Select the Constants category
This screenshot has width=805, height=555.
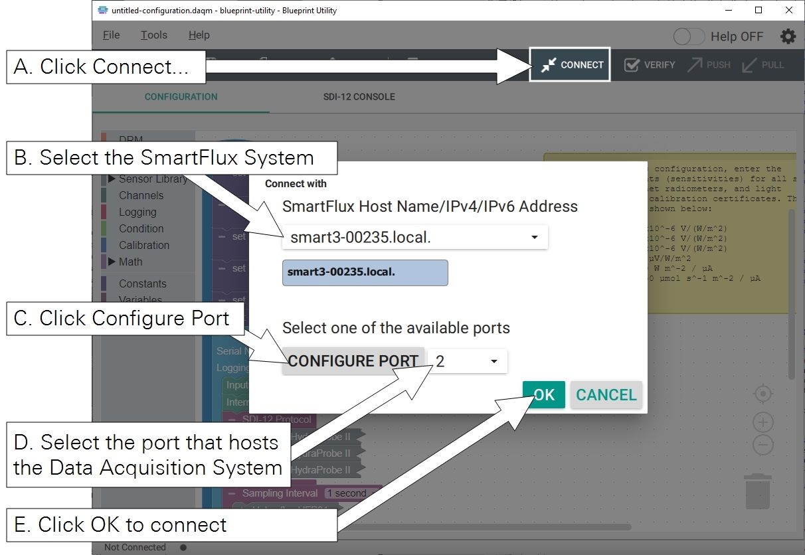[x=142, y=283]
